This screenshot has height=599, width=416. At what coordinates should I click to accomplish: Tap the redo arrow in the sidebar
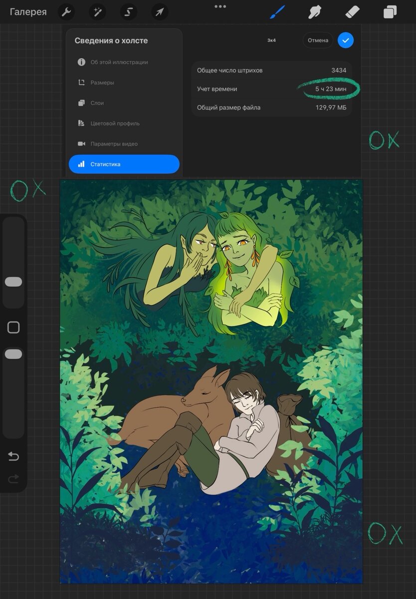pyautogui.click(x=13, y=479)
